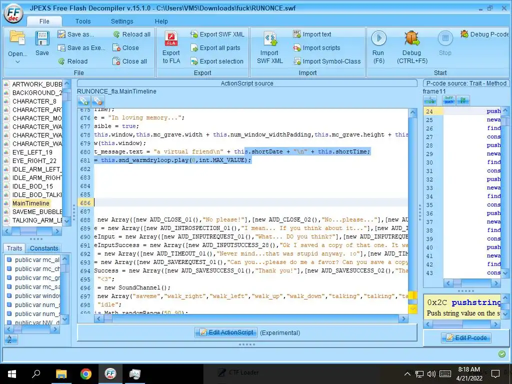Click Export SWF XML
This screenshot has width=512, height=384.
tap(217, 34)
